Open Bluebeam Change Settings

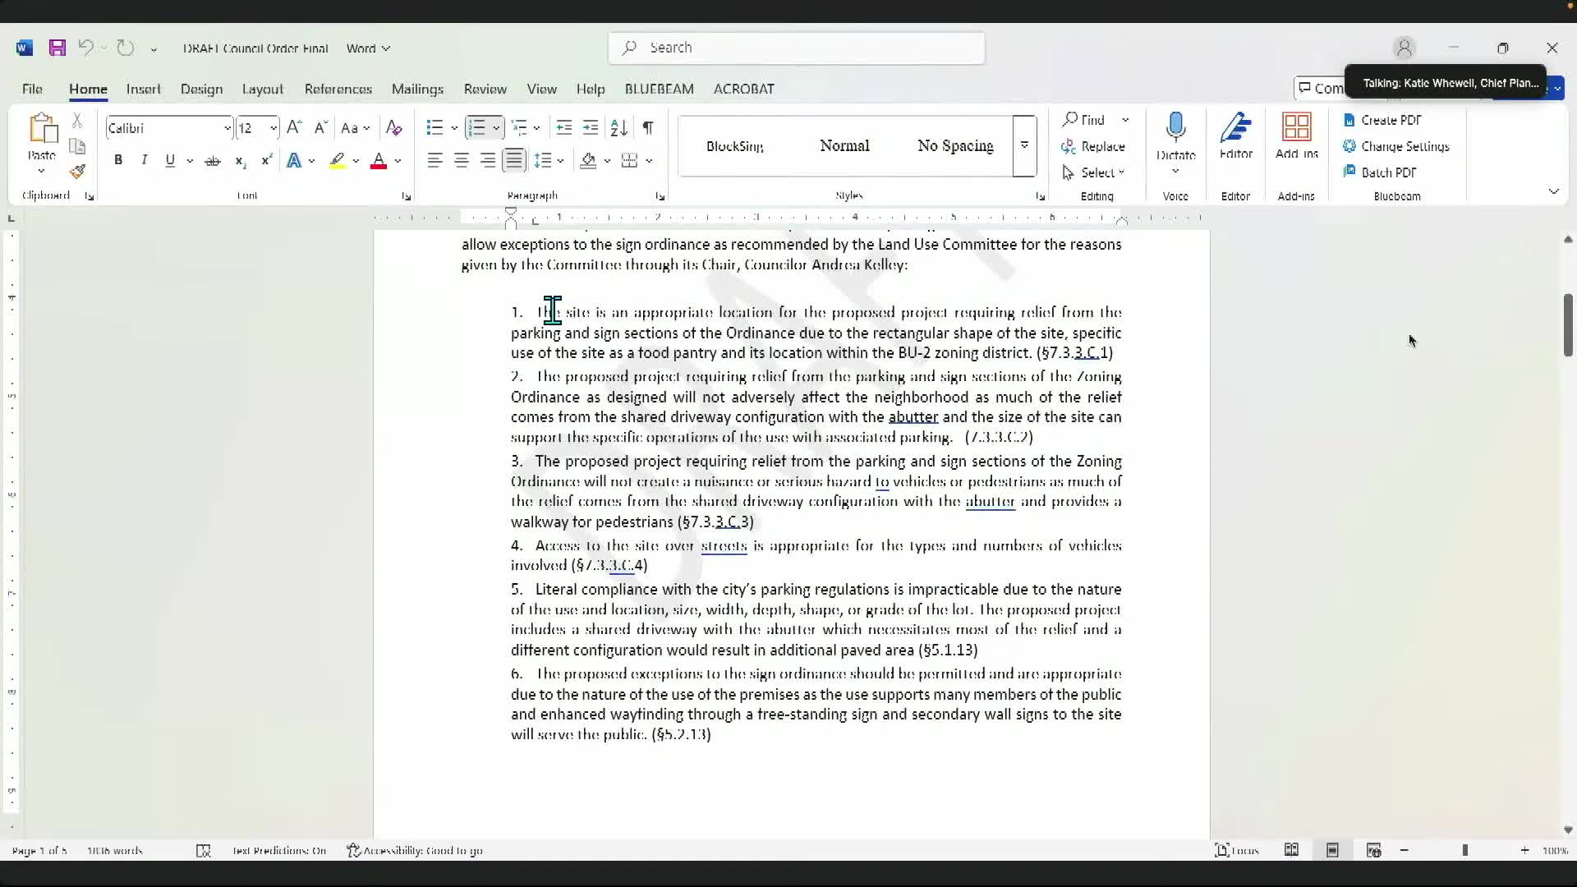[1396, 146]
